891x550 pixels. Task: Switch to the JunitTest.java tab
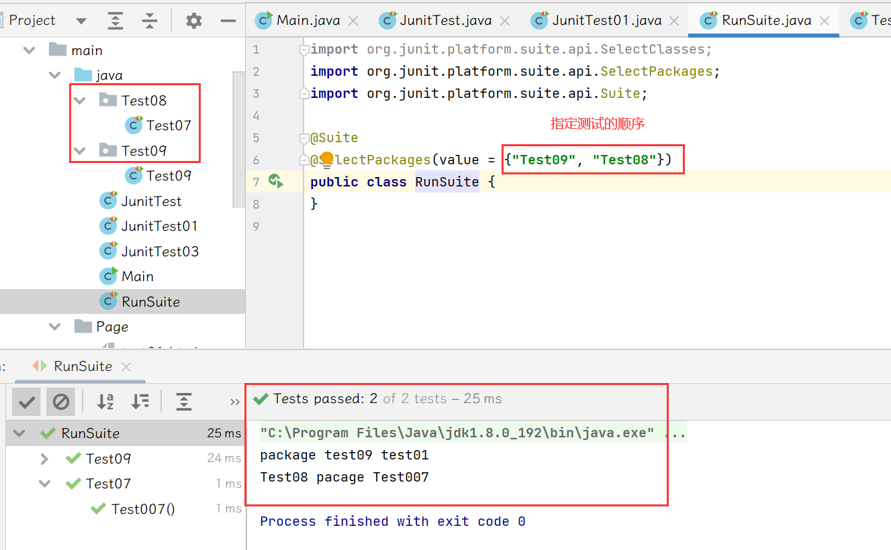click(445, 20)
